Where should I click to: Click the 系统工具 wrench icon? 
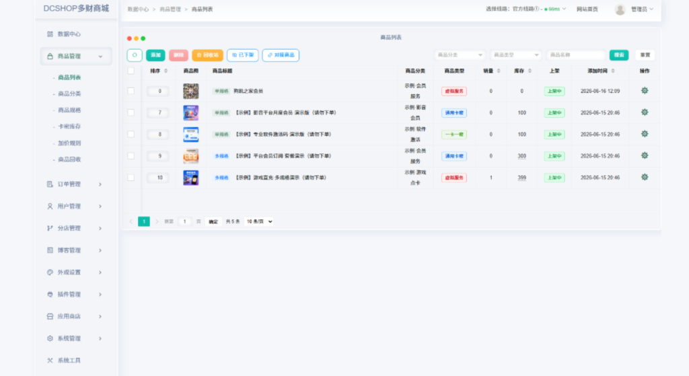[x=50, y=360]
